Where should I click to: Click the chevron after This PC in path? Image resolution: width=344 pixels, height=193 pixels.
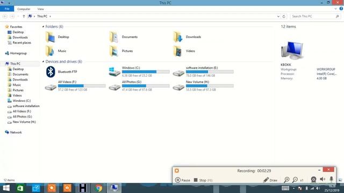click(50, 17)
